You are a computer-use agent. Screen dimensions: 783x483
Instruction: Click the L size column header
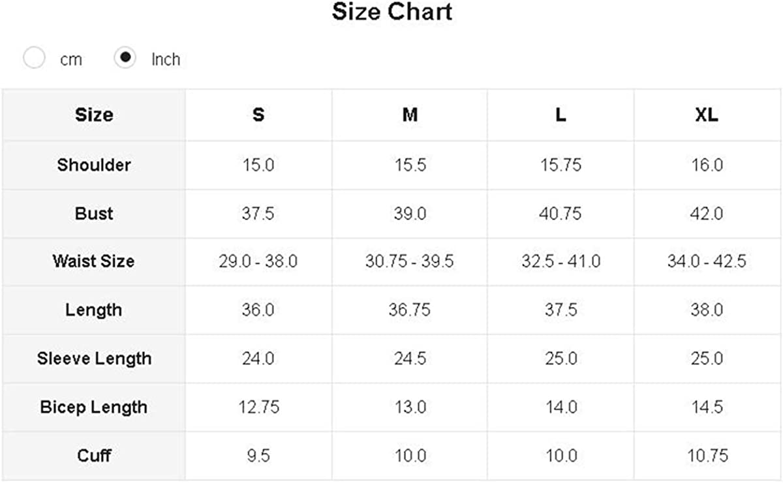coord(560,115)
